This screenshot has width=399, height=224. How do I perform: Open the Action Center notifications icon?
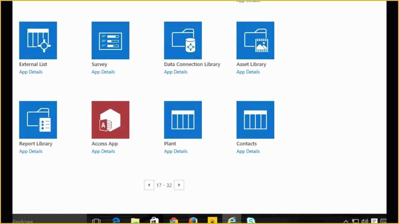coord(374,221)
